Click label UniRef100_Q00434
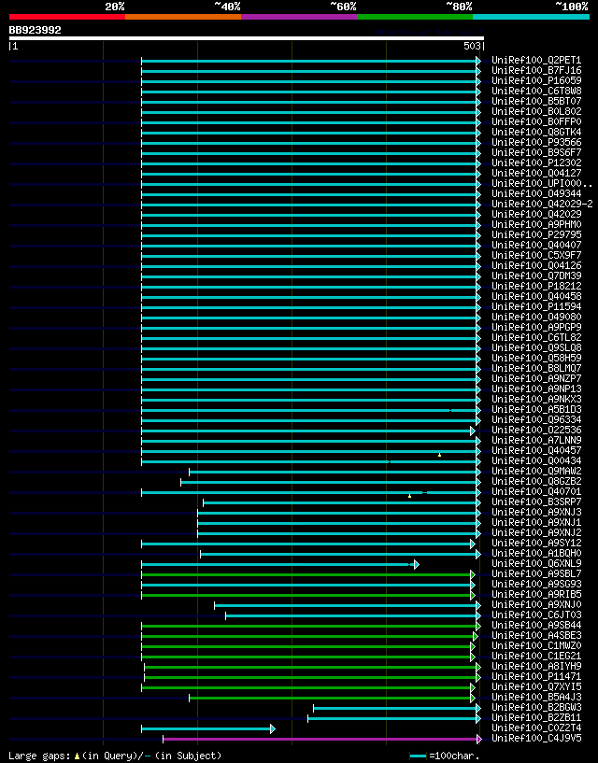 coord(536,460)
